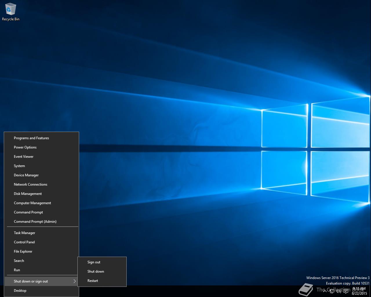Launch Event Viewer from the menu
This screenshot has height=297, width=371.
(x=41, y=157)
